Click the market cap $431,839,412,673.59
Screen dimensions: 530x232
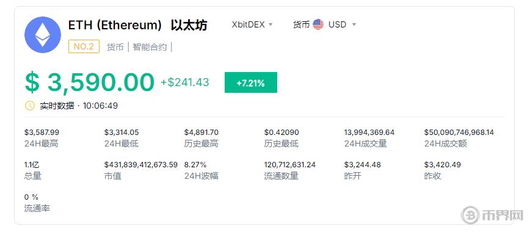141,165
